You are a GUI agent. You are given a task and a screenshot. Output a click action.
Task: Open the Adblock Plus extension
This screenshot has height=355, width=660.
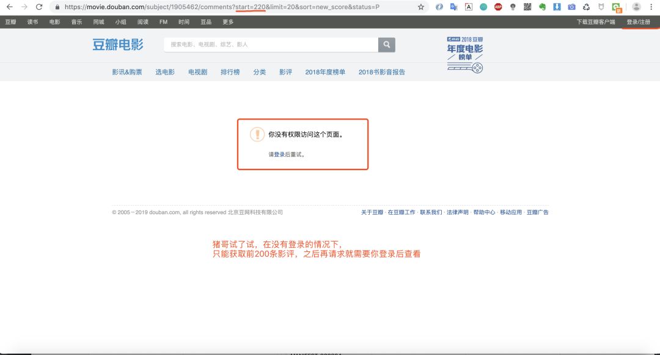pos(498,7)
